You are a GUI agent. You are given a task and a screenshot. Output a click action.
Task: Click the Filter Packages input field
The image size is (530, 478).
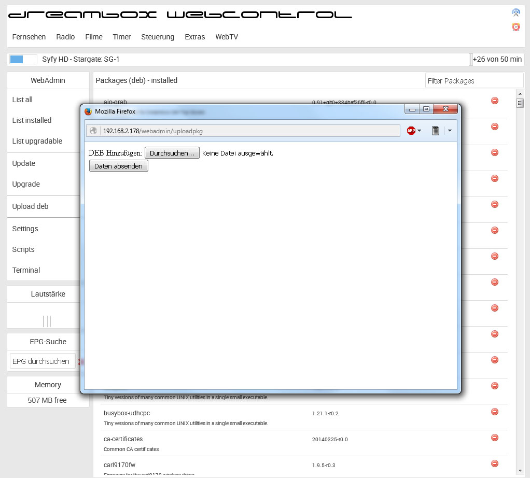(x=474, y=81)
